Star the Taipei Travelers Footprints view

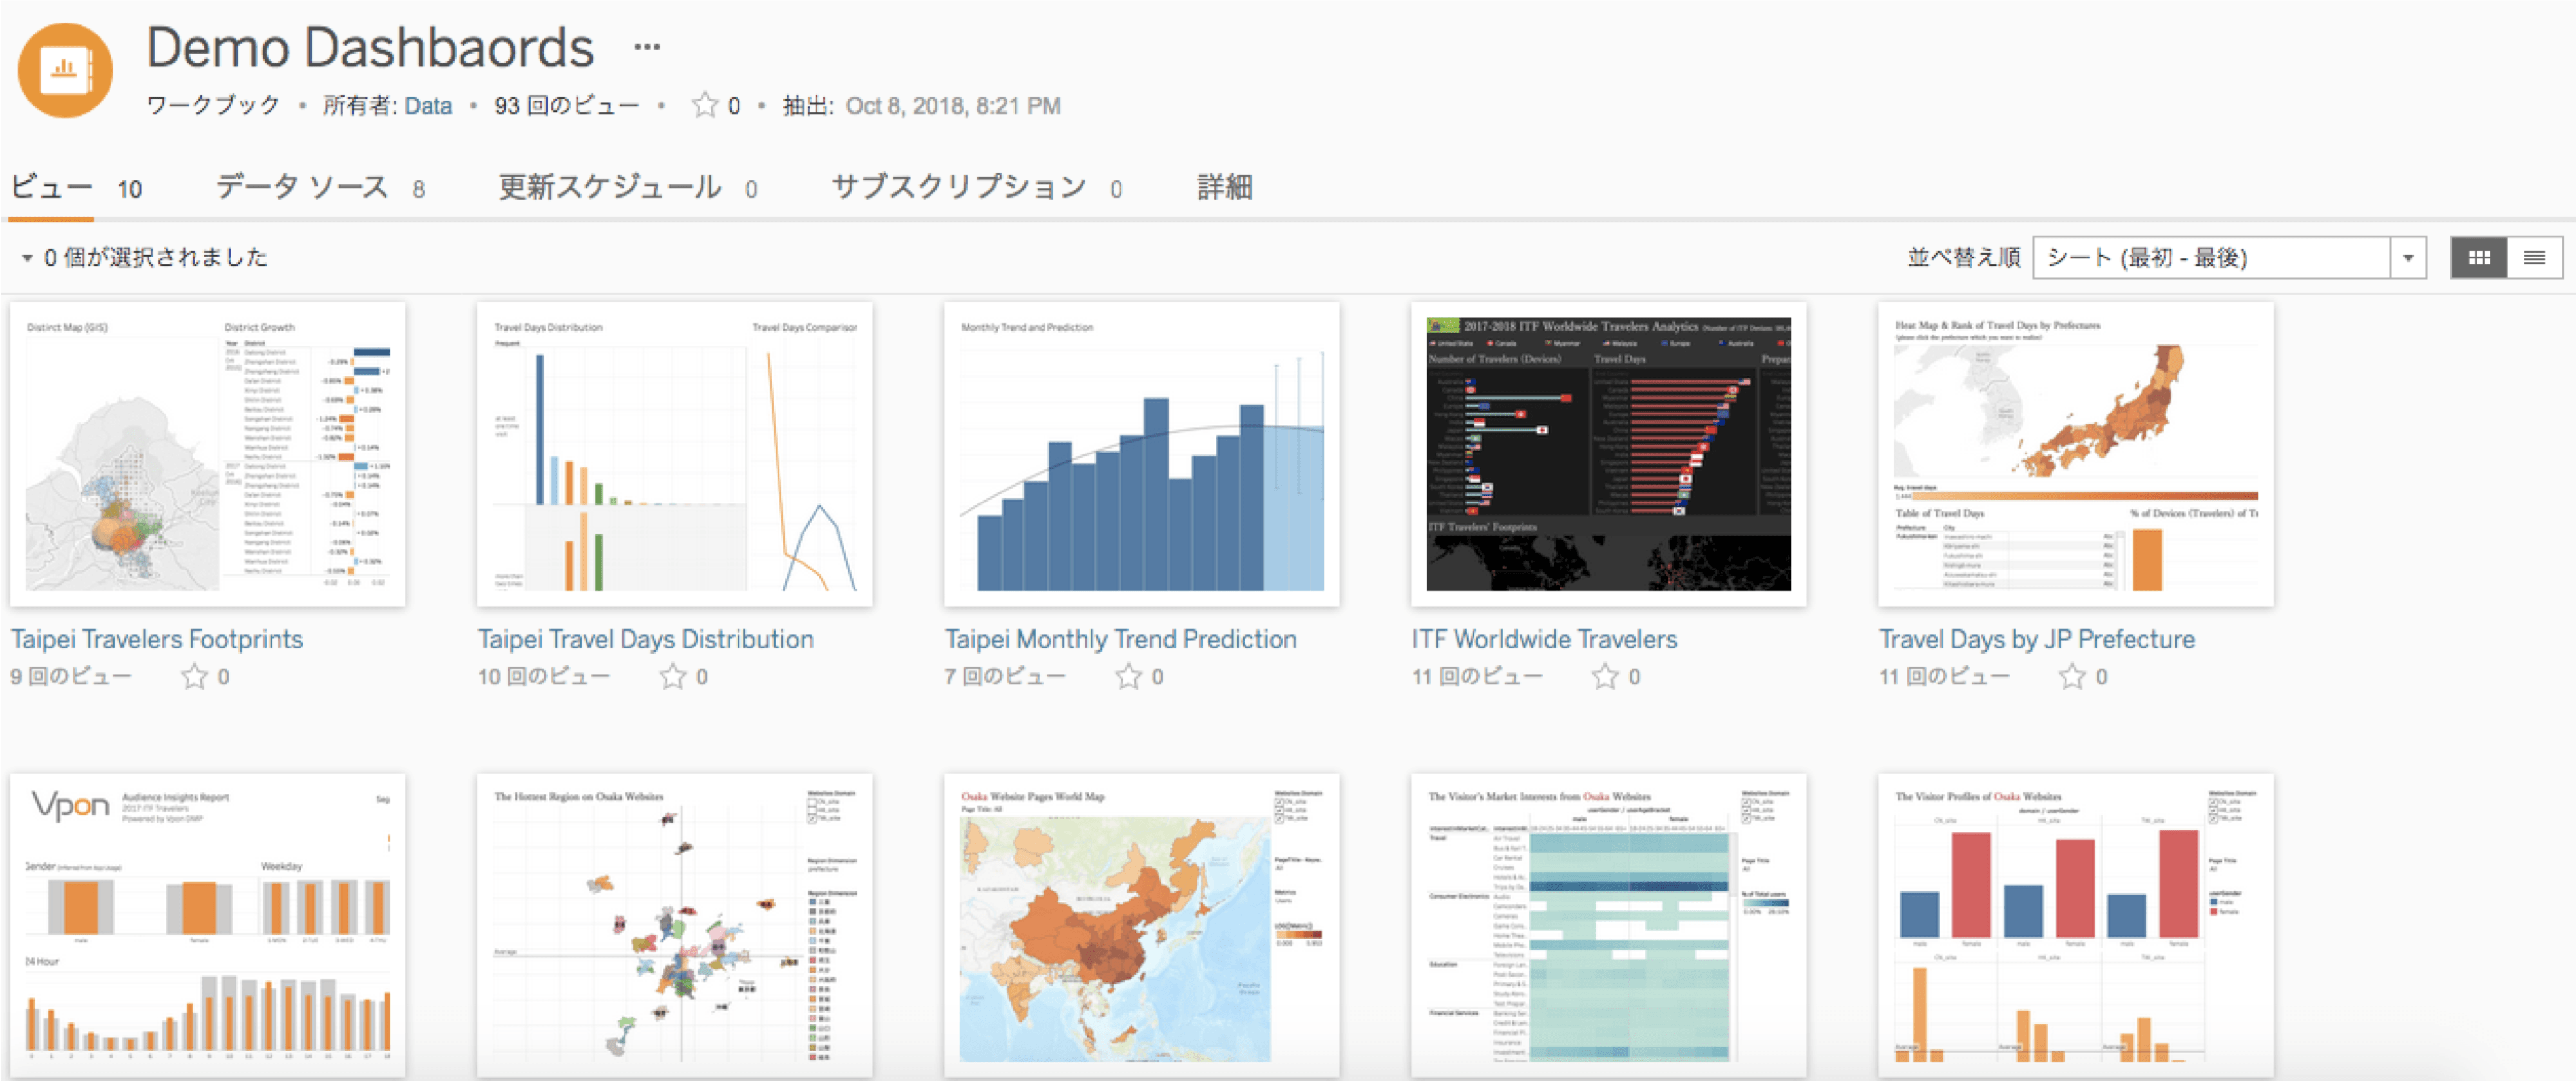click(194, 677)
